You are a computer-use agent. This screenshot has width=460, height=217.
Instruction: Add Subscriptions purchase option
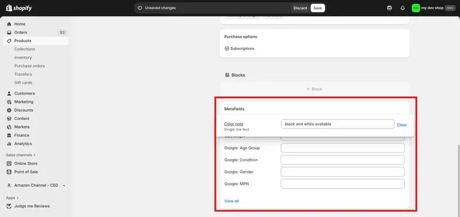[x=239, y=49]
